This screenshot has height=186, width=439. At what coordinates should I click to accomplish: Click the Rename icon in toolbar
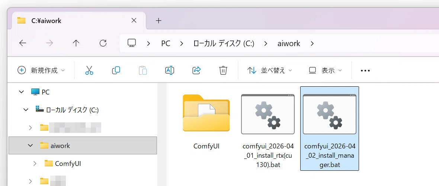(x=169, y=70)
